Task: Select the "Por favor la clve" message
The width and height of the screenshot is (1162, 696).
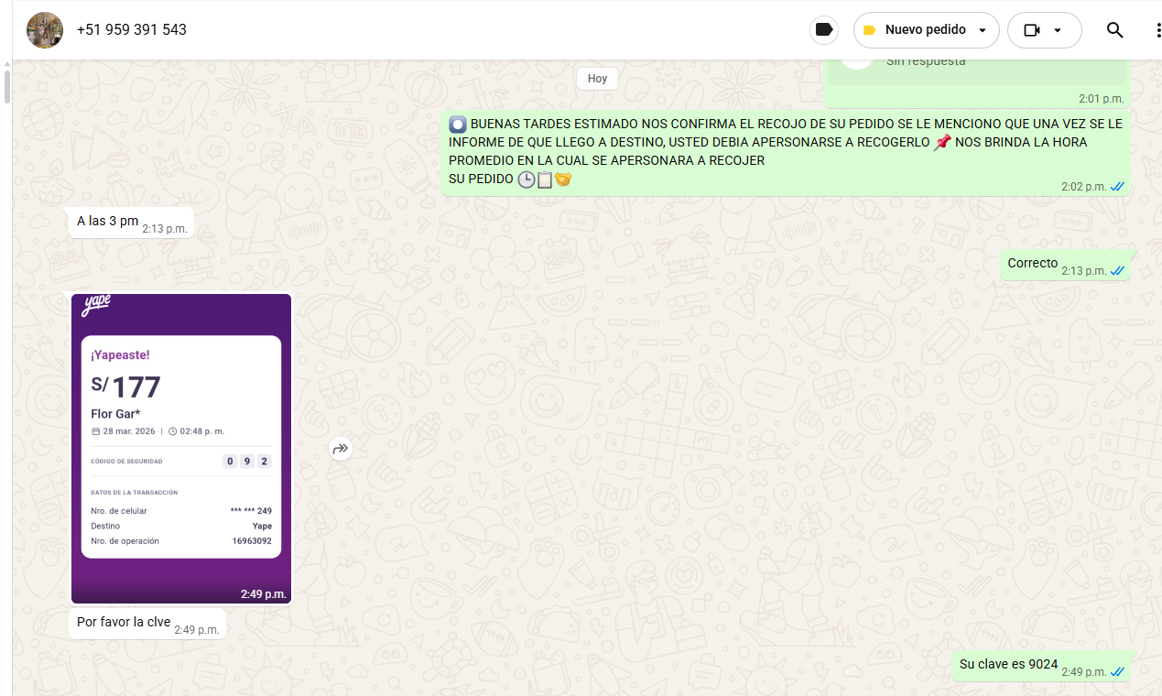Action: point(124,622)
